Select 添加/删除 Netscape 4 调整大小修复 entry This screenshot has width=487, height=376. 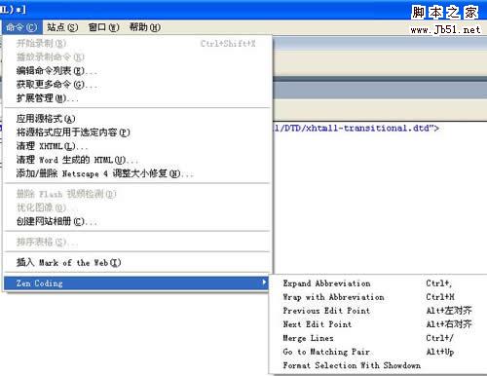(137, 173)
